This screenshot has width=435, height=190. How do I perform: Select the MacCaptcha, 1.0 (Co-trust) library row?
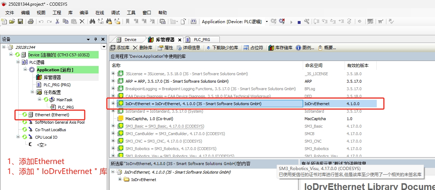243,119
